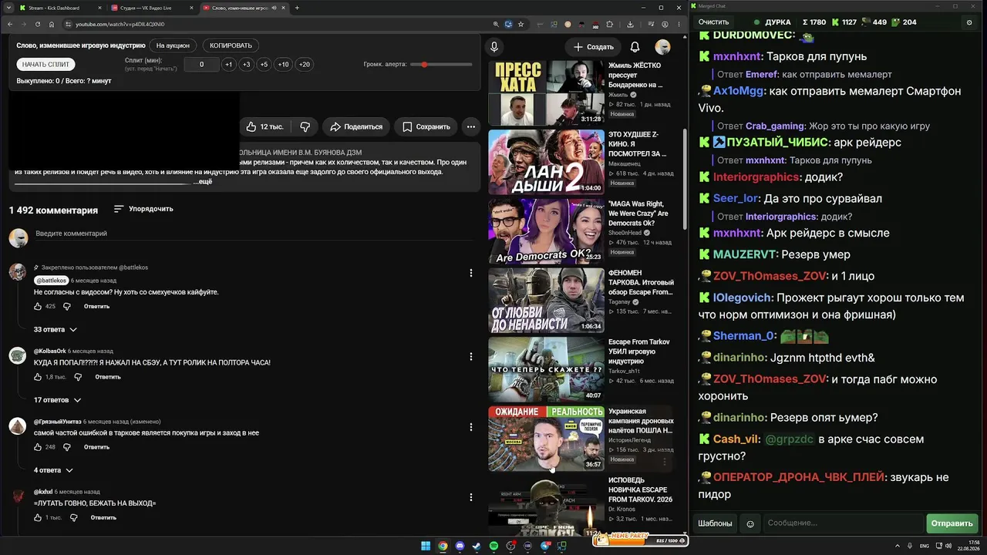Open Chrome tab search dropdown

8,8
